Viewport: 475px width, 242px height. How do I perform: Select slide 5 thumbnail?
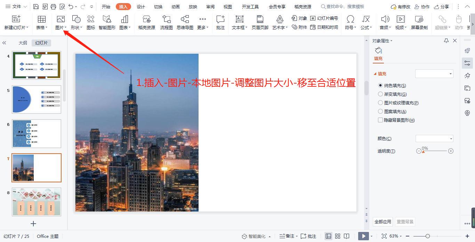click(x=37, y=100)
